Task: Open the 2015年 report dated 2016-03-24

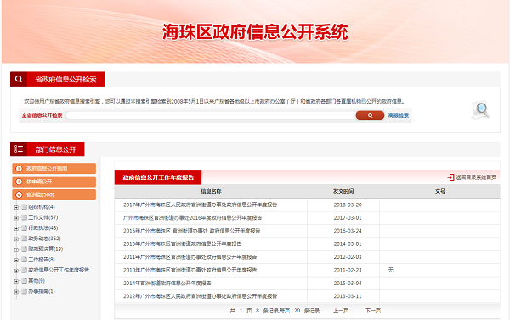Action: click(191, 231)
